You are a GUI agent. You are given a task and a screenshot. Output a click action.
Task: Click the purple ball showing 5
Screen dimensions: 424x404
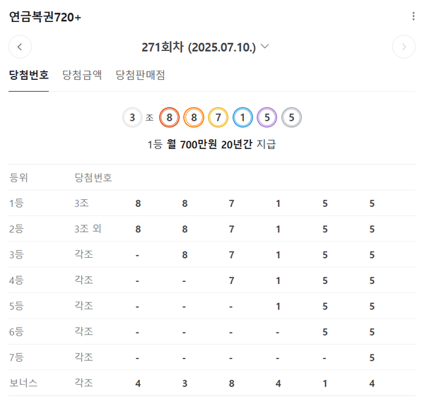point(267,117)
